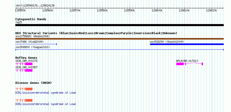
Task: Click the nsv528290 (Shaikh2009) label
Action: point(167,42)
